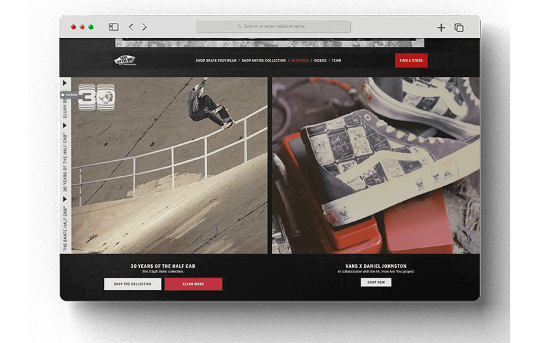This screenshot has height=343, width=539.
Task: Click Shop Now under Daniel Johnston
Action: coord(376,282)
